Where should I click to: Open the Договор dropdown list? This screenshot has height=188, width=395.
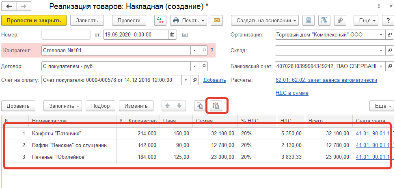tap(194, 66)
